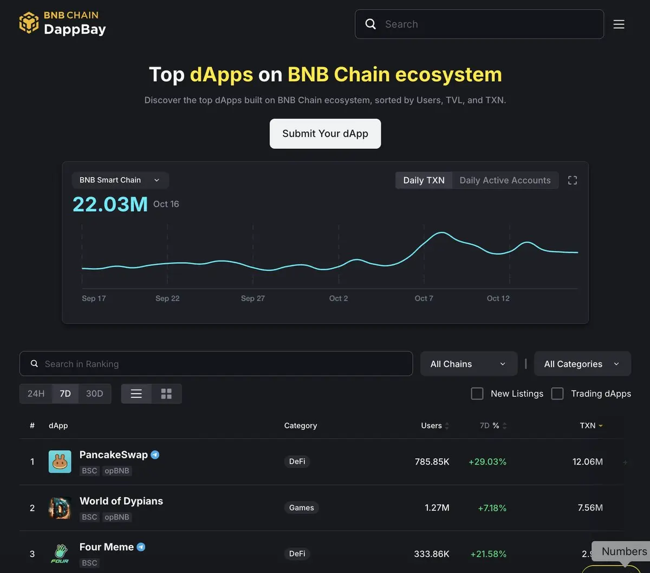Screen dimensions: 650x573
Task: Click the opBNB tag under PancakeSwap
Action: pos(117,471)
